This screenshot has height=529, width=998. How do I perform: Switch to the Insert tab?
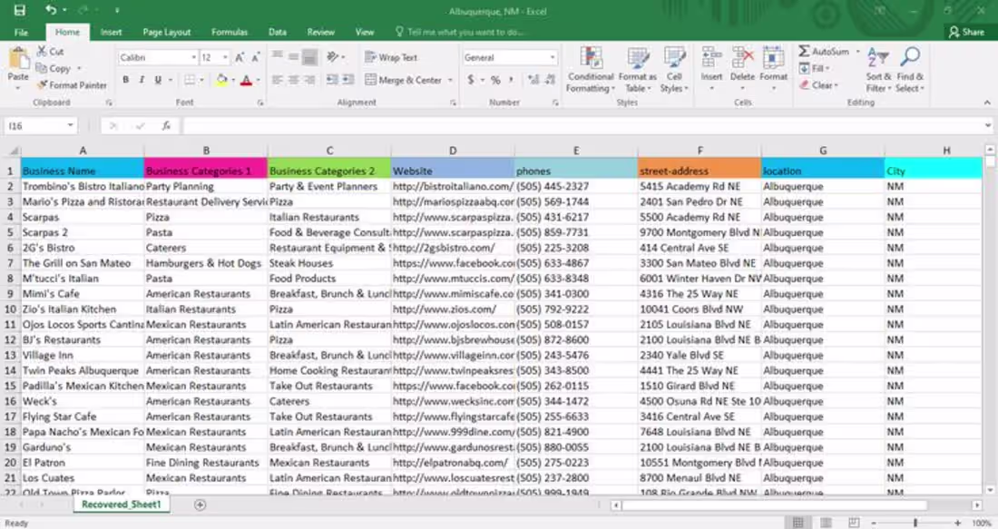(111, 32)
